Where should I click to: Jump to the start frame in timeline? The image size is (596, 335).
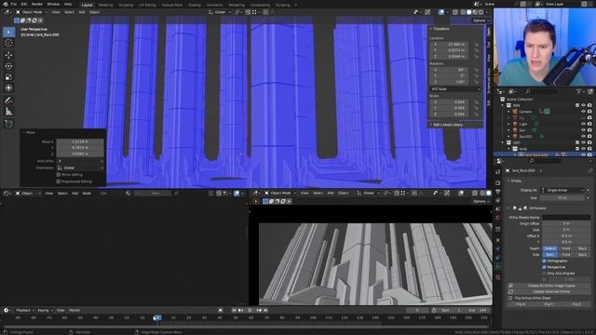[x=234, y=310]
